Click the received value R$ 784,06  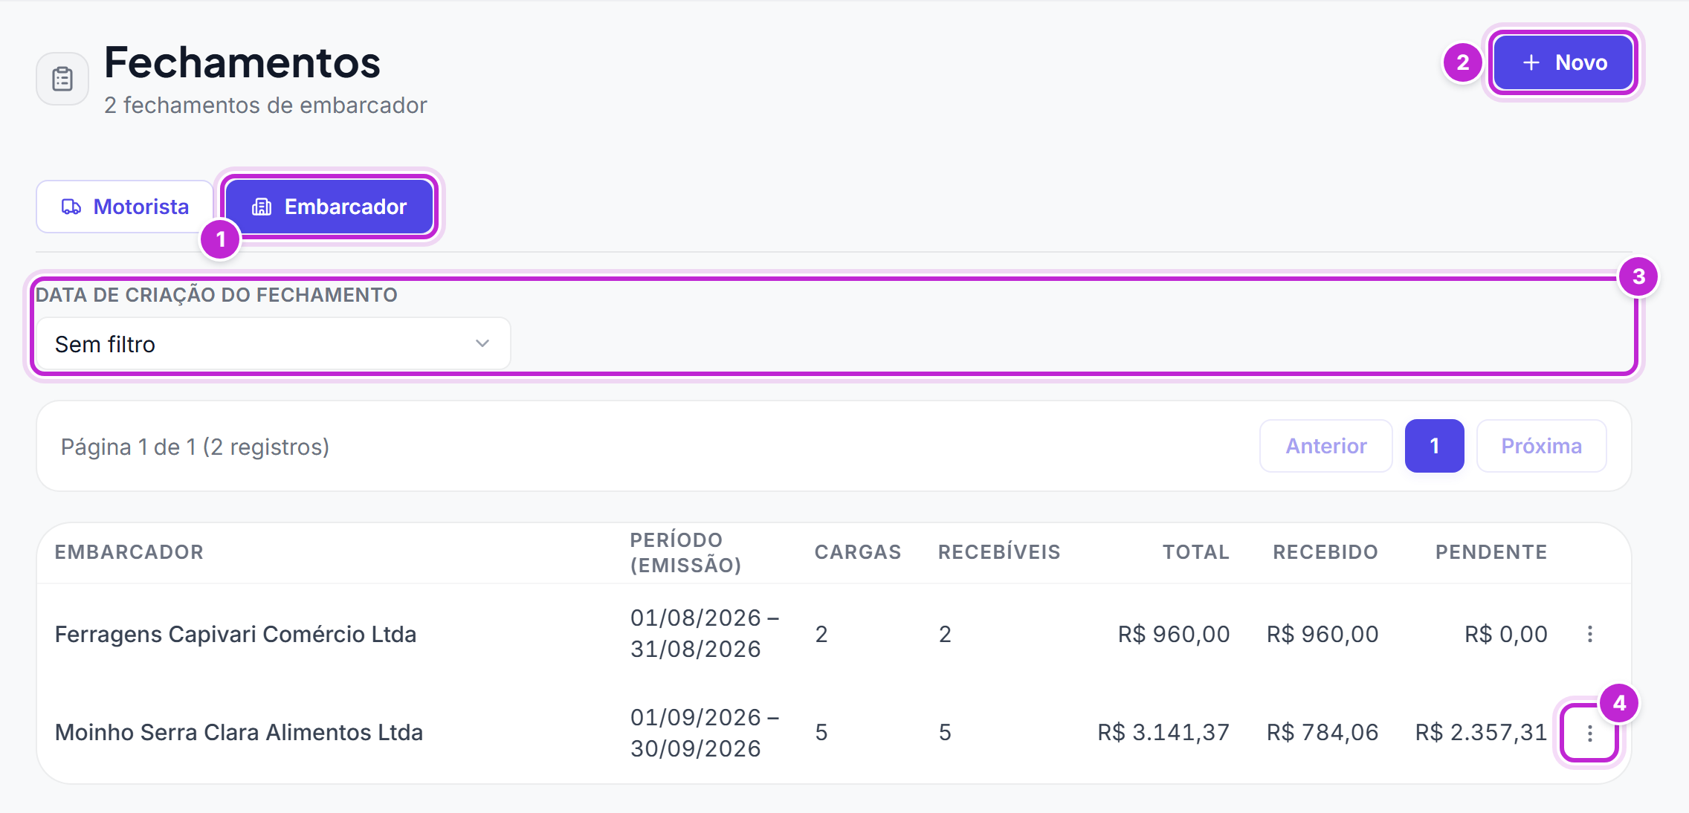point(1323,732)
